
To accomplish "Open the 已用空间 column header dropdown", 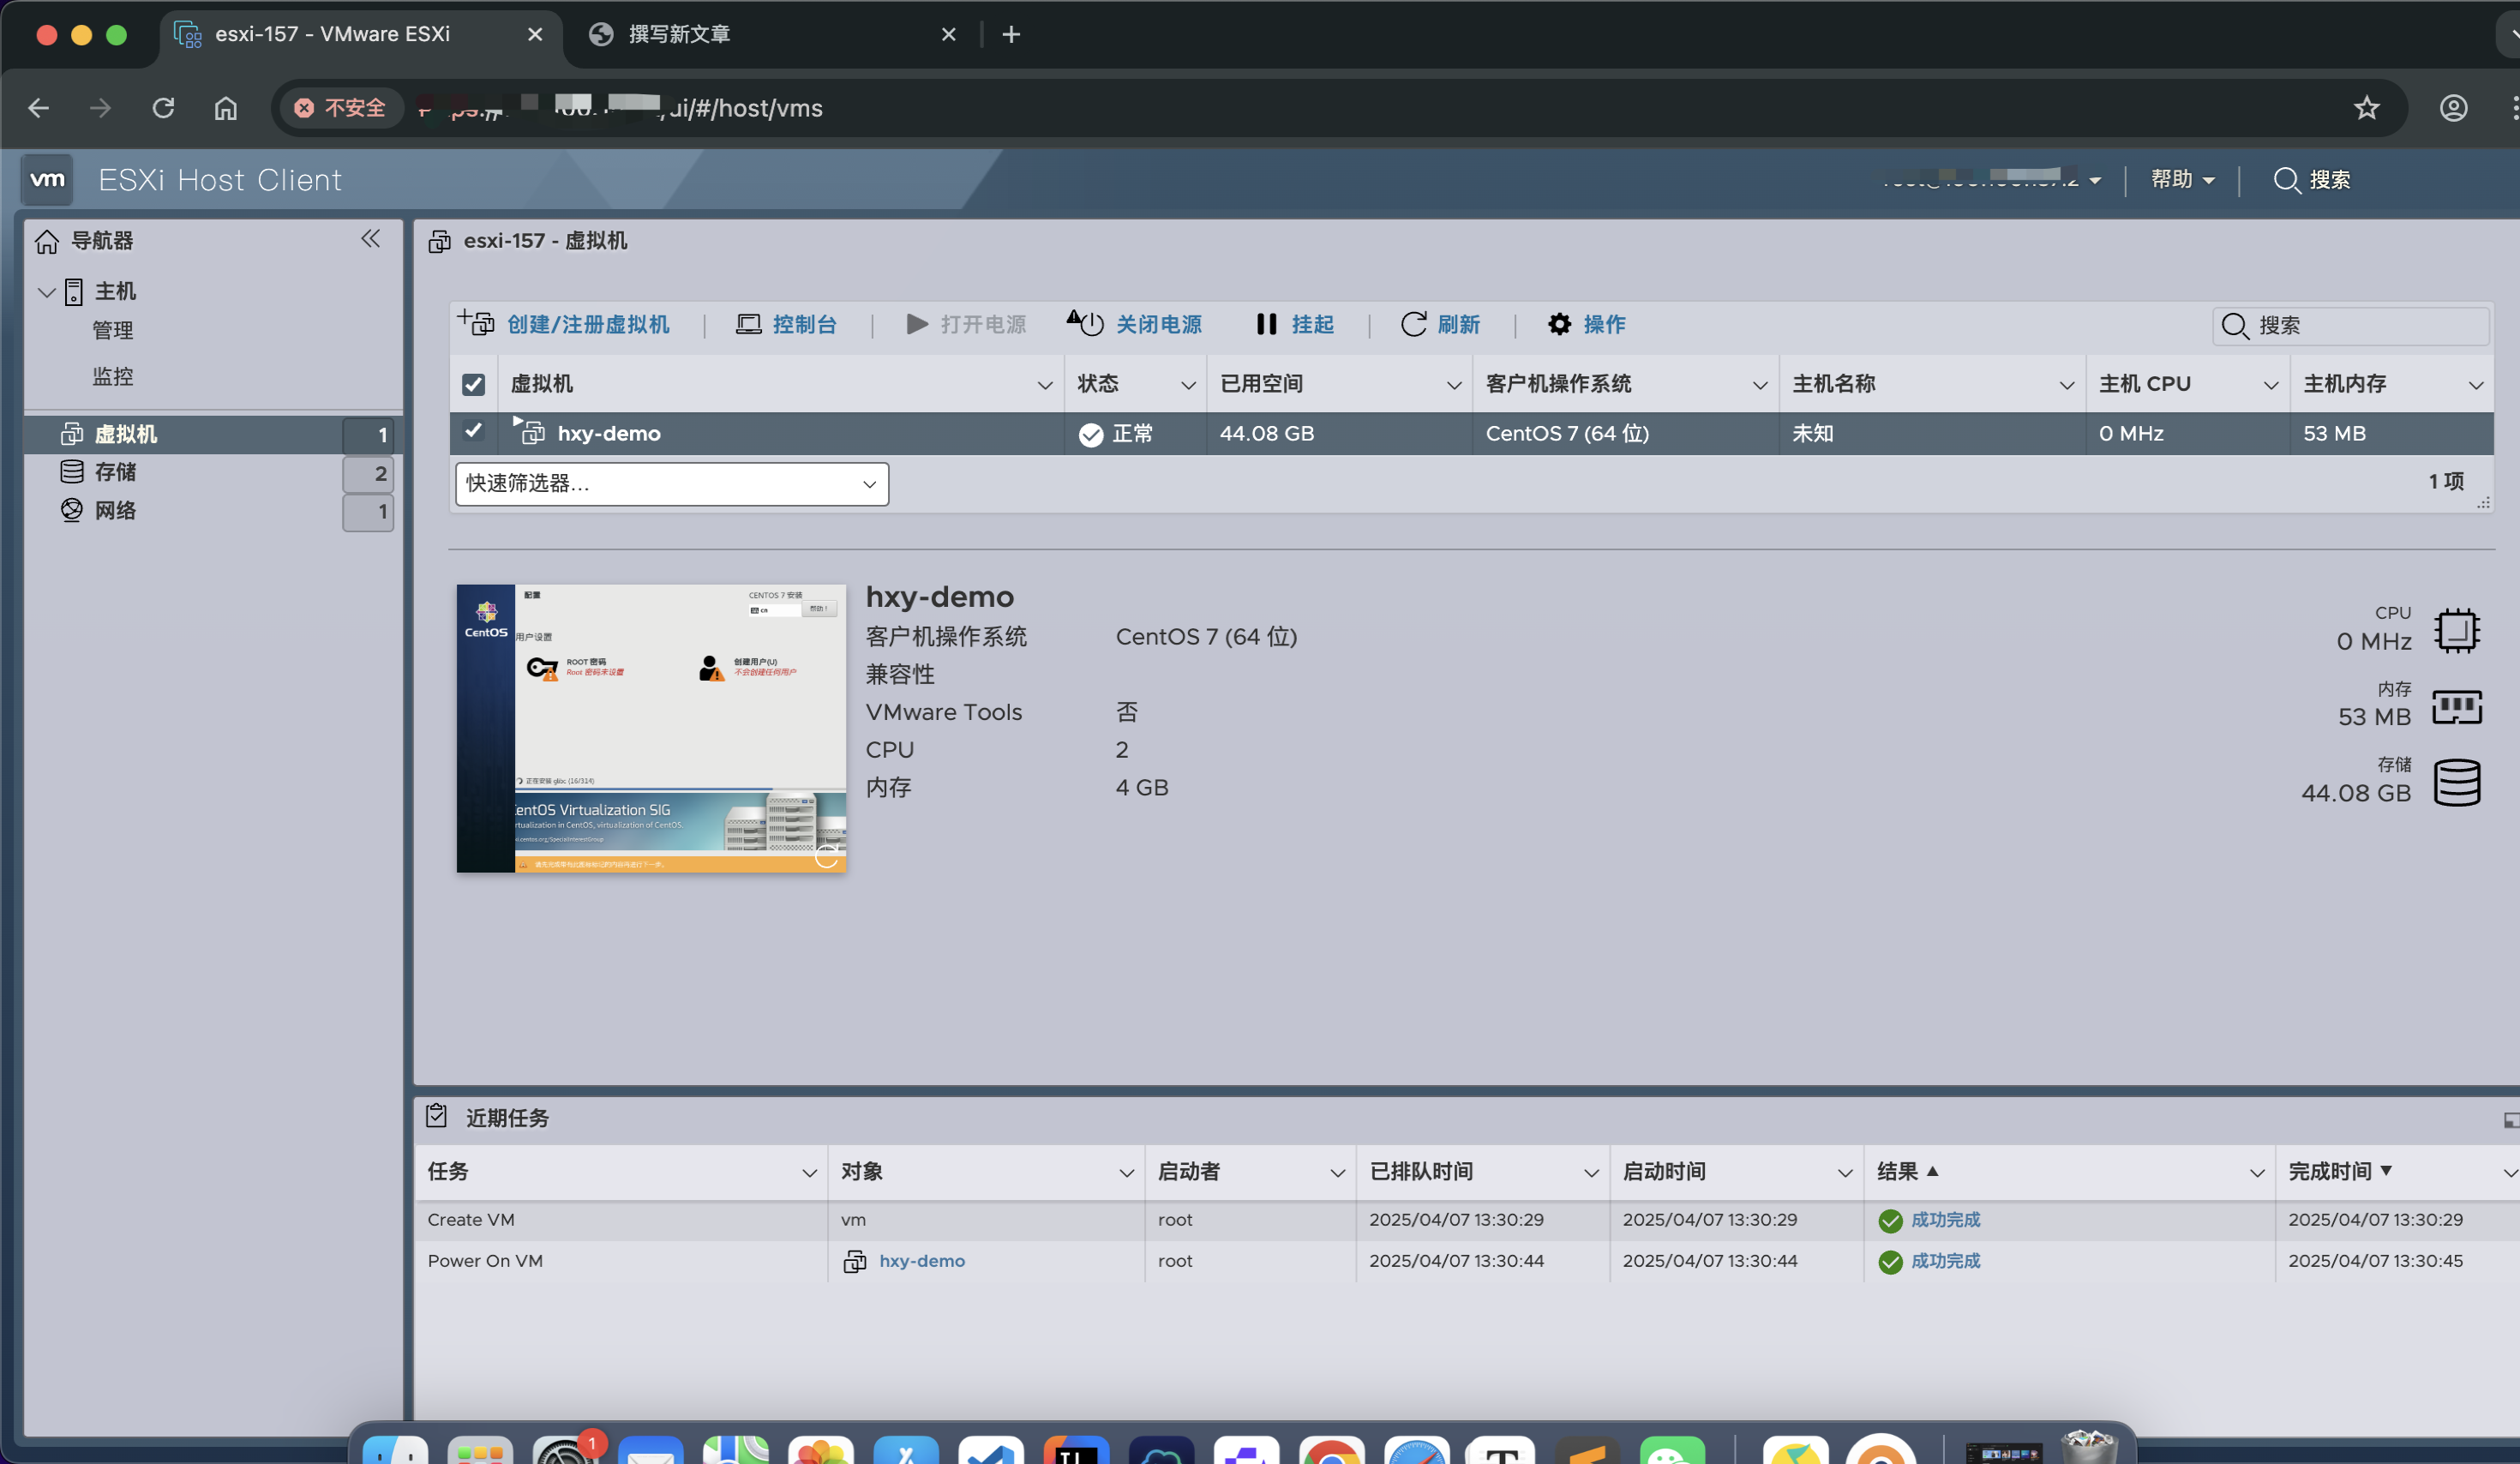I will (x=1454, y=385).
